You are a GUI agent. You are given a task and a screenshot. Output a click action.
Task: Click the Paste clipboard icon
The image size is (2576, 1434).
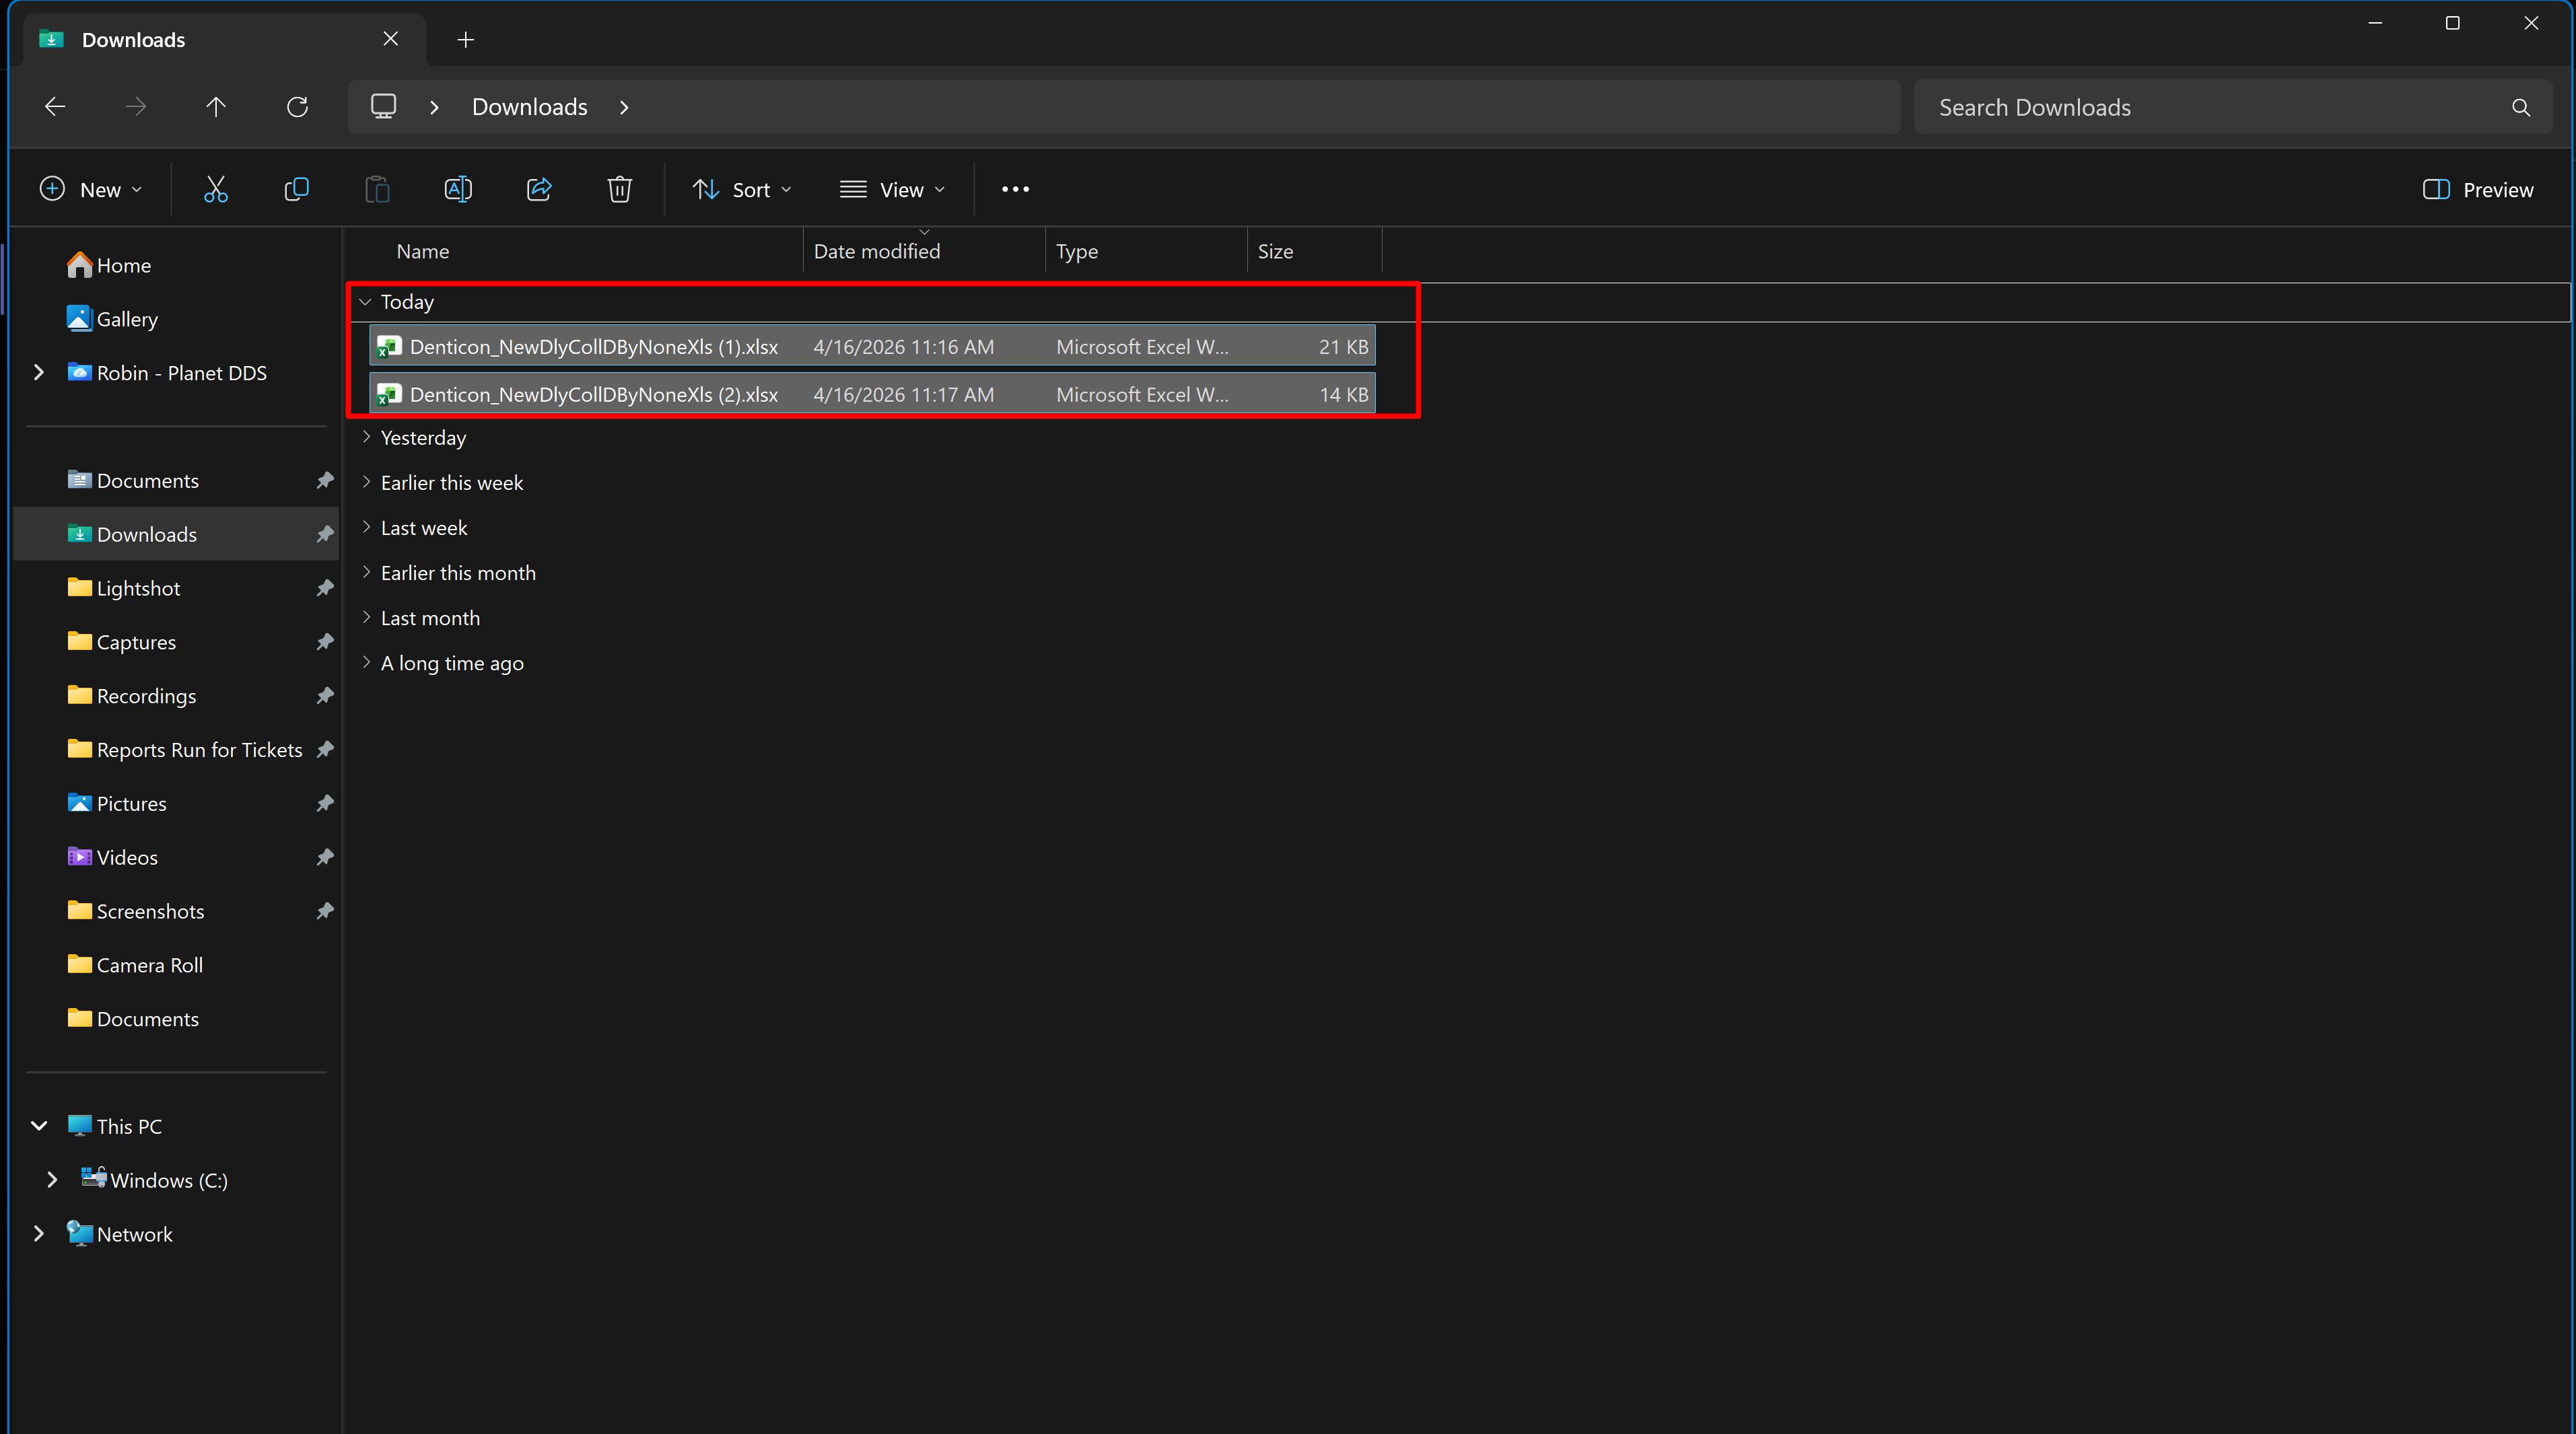click(x=377, y=189)
